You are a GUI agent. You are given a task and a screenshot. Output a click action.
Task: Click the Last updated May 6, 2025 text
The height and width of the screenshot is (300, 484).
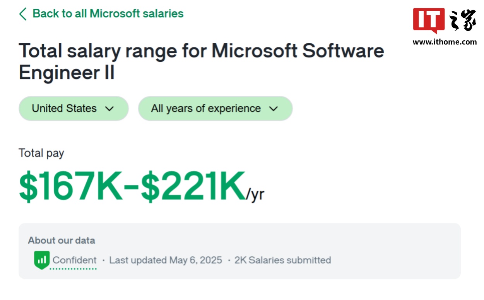[166, 260]
